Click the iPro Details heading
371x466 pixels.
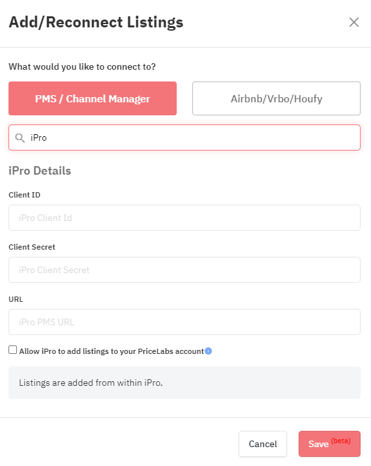click(40, 171)
